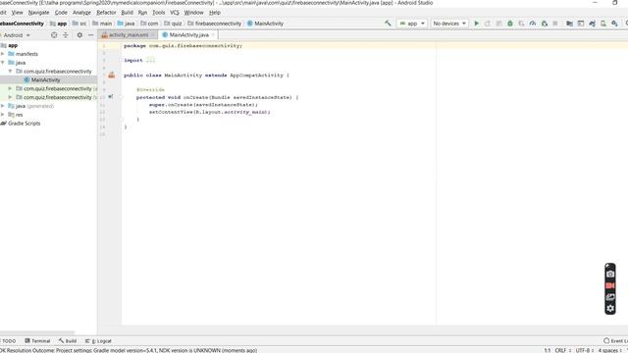Expand the folded import block
628x353 pixels.
pyautogui.click(x=150, y=60)
